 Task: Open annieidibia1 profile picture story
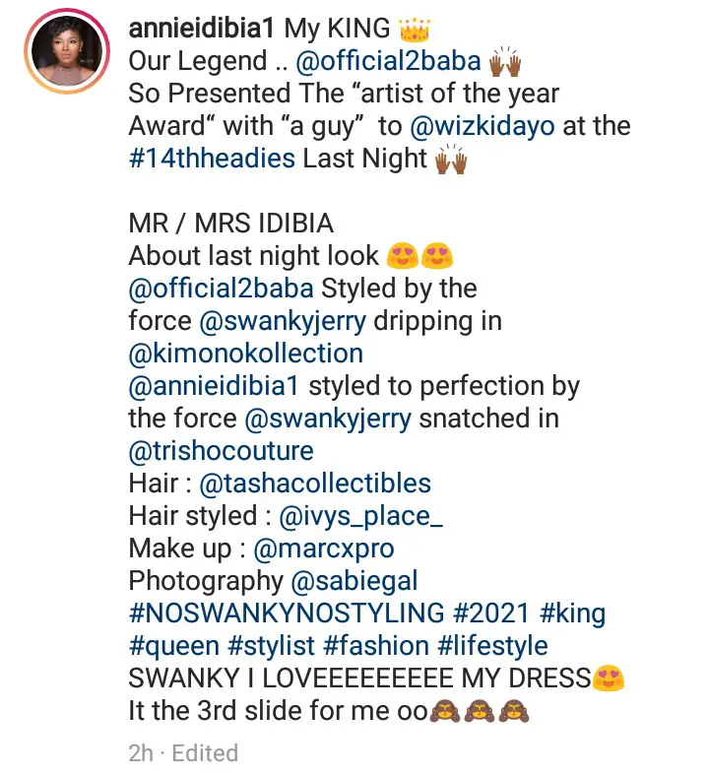[67, 51]
